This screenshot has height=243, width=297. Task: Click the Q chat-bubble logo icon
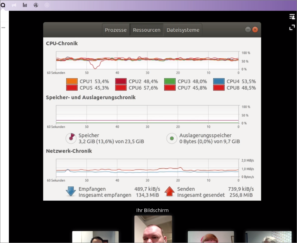click(x=3, y=5)
